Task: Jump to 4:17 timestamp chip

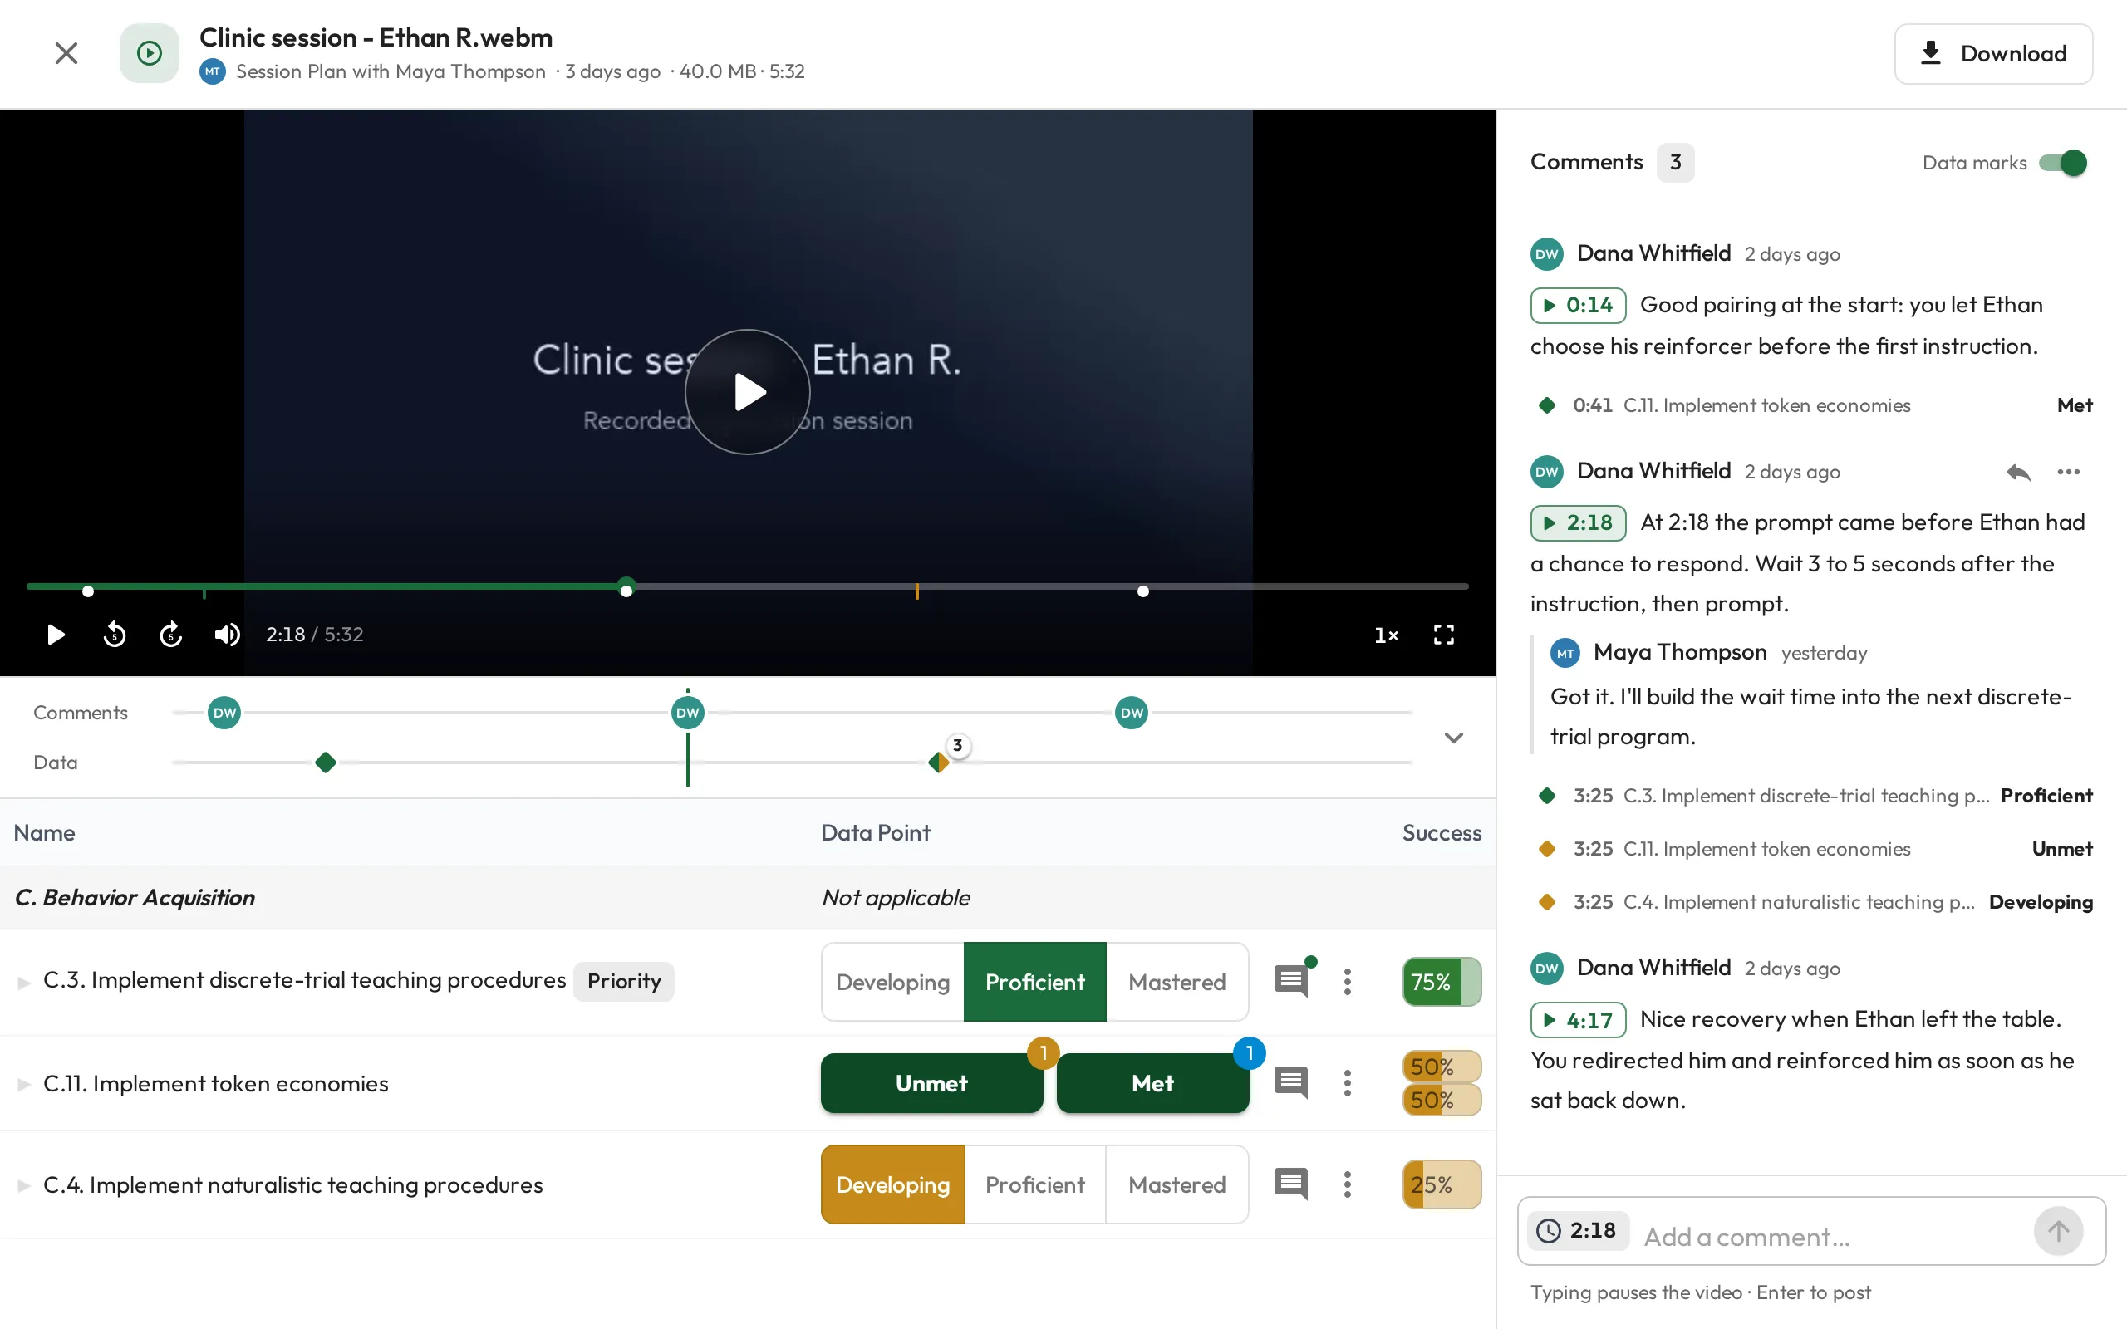Action: 1579,1020
